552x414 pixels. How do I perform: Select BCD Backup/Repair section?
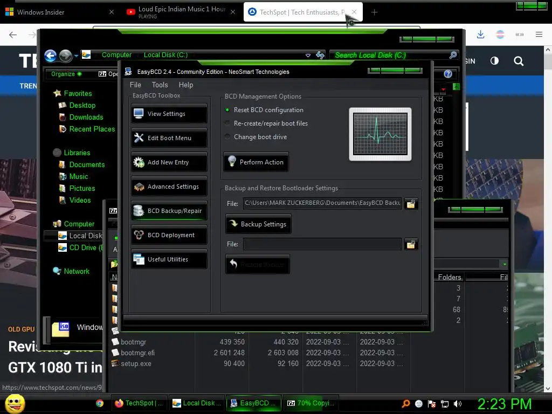click(169, 211)
